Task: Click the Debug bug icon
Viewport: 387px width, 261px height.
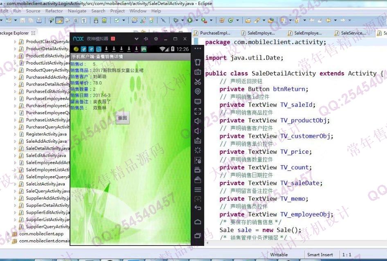Action: [175, 20]
